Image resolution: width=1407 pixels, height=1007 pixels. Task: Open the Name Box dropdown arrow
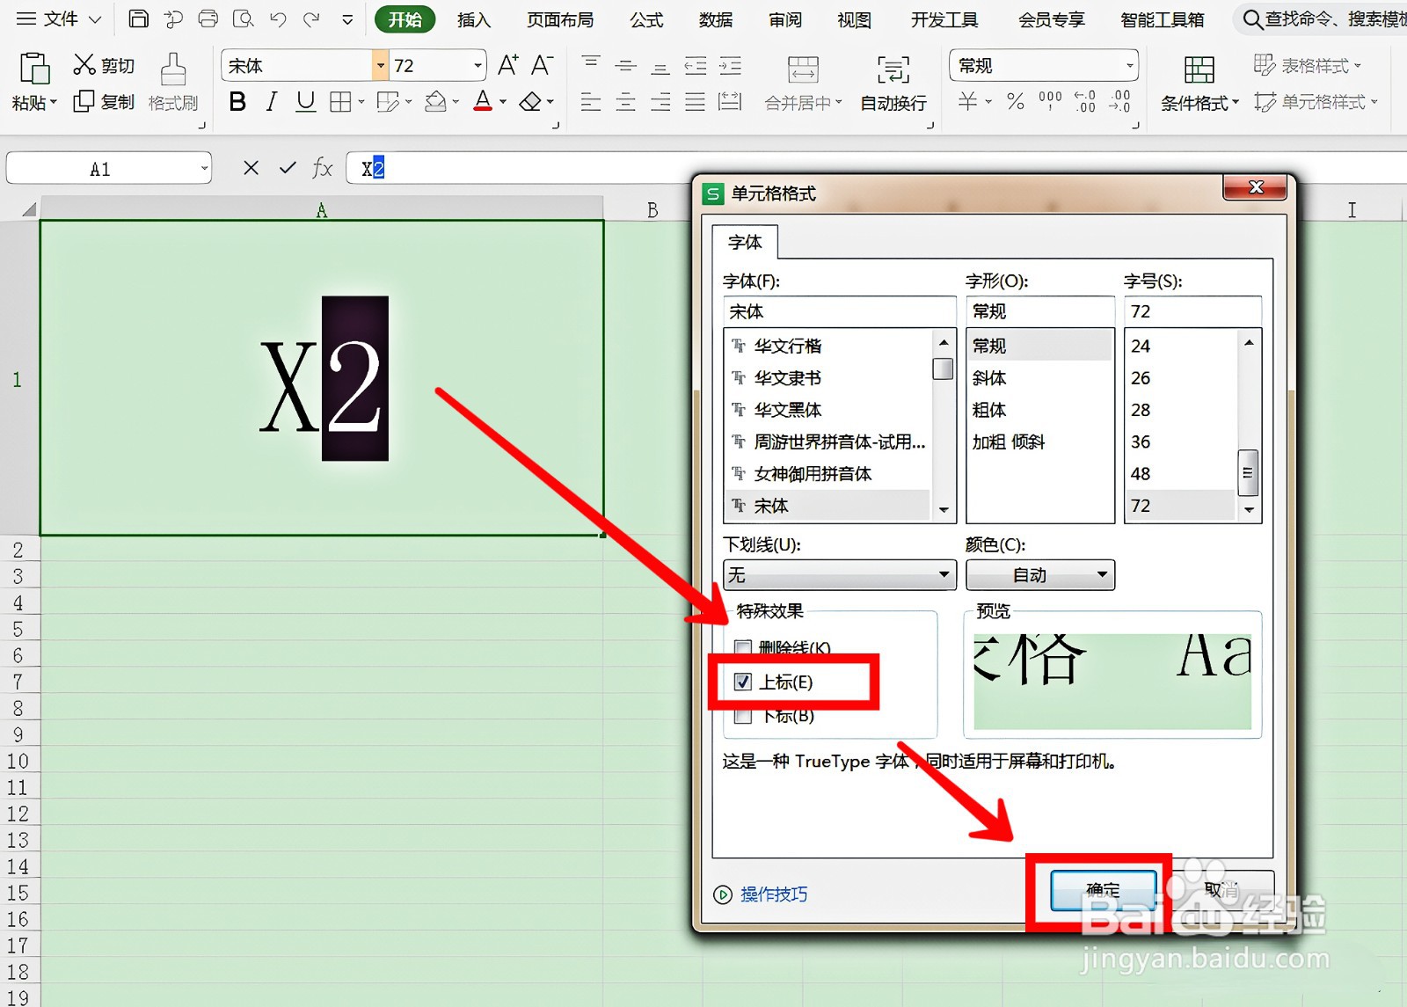204,168
